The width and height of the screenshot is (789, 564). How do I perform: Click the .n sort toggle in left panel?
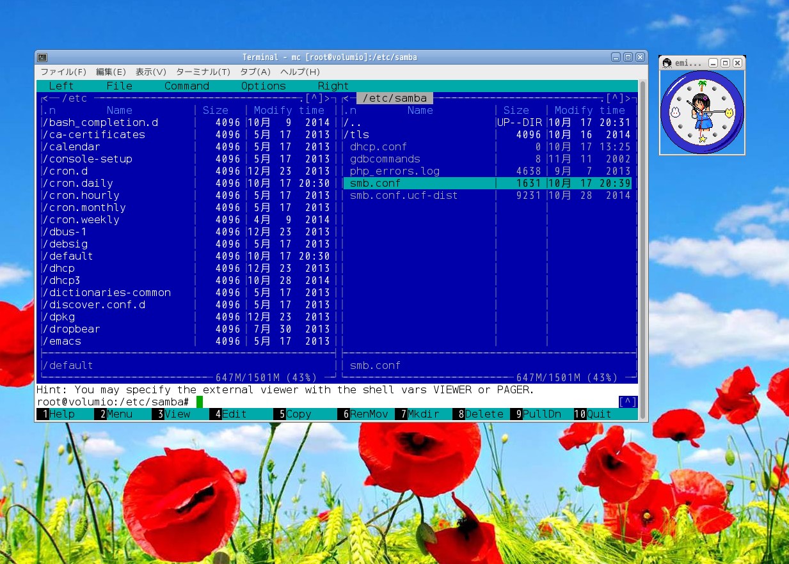coord(49,111)
